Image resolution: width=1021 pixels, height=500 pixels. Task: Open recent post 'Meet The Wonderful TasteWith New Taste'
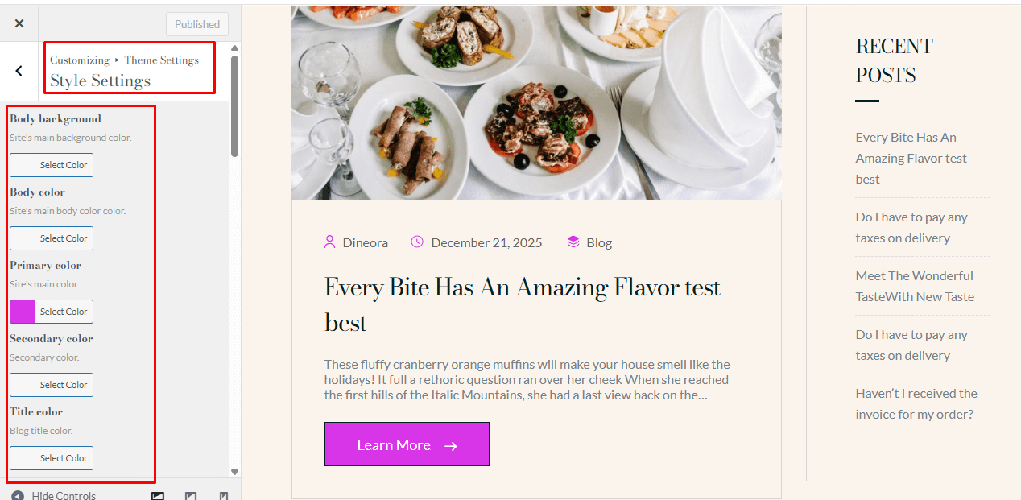point(915,286)
